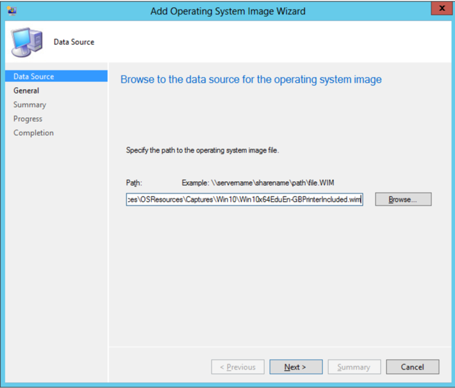Click the window title bar text
The height and width of the screenshot is (388, 455).
click(x=227, y=11)
